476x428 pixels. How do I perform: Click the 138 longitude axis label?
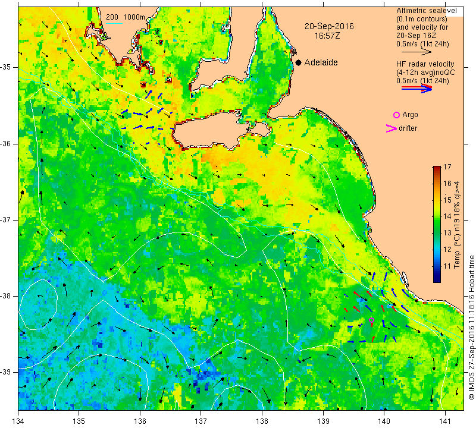(x=262, y=421)
